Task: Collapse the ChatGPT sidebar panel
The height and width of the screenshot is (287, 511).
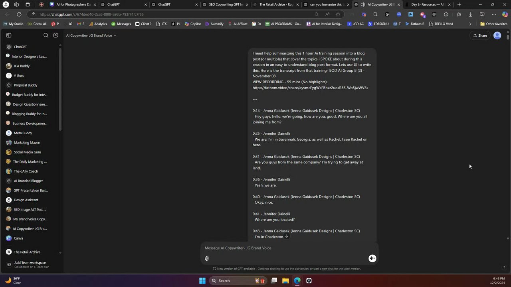Action: (x=8, y=35)
